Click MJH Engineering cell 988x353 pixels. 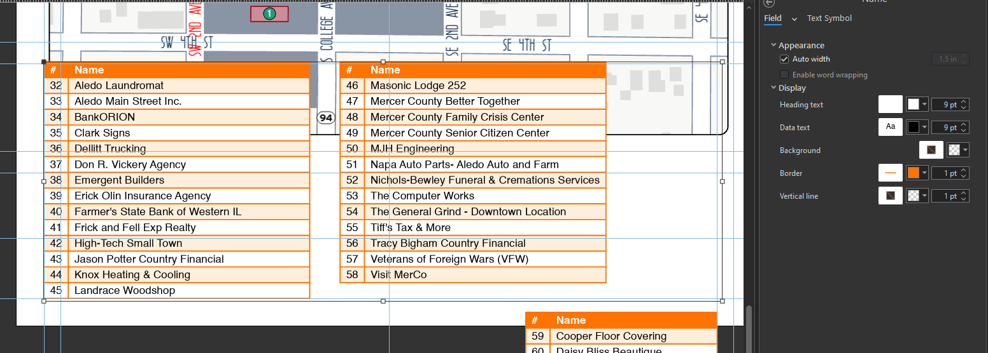485,149
